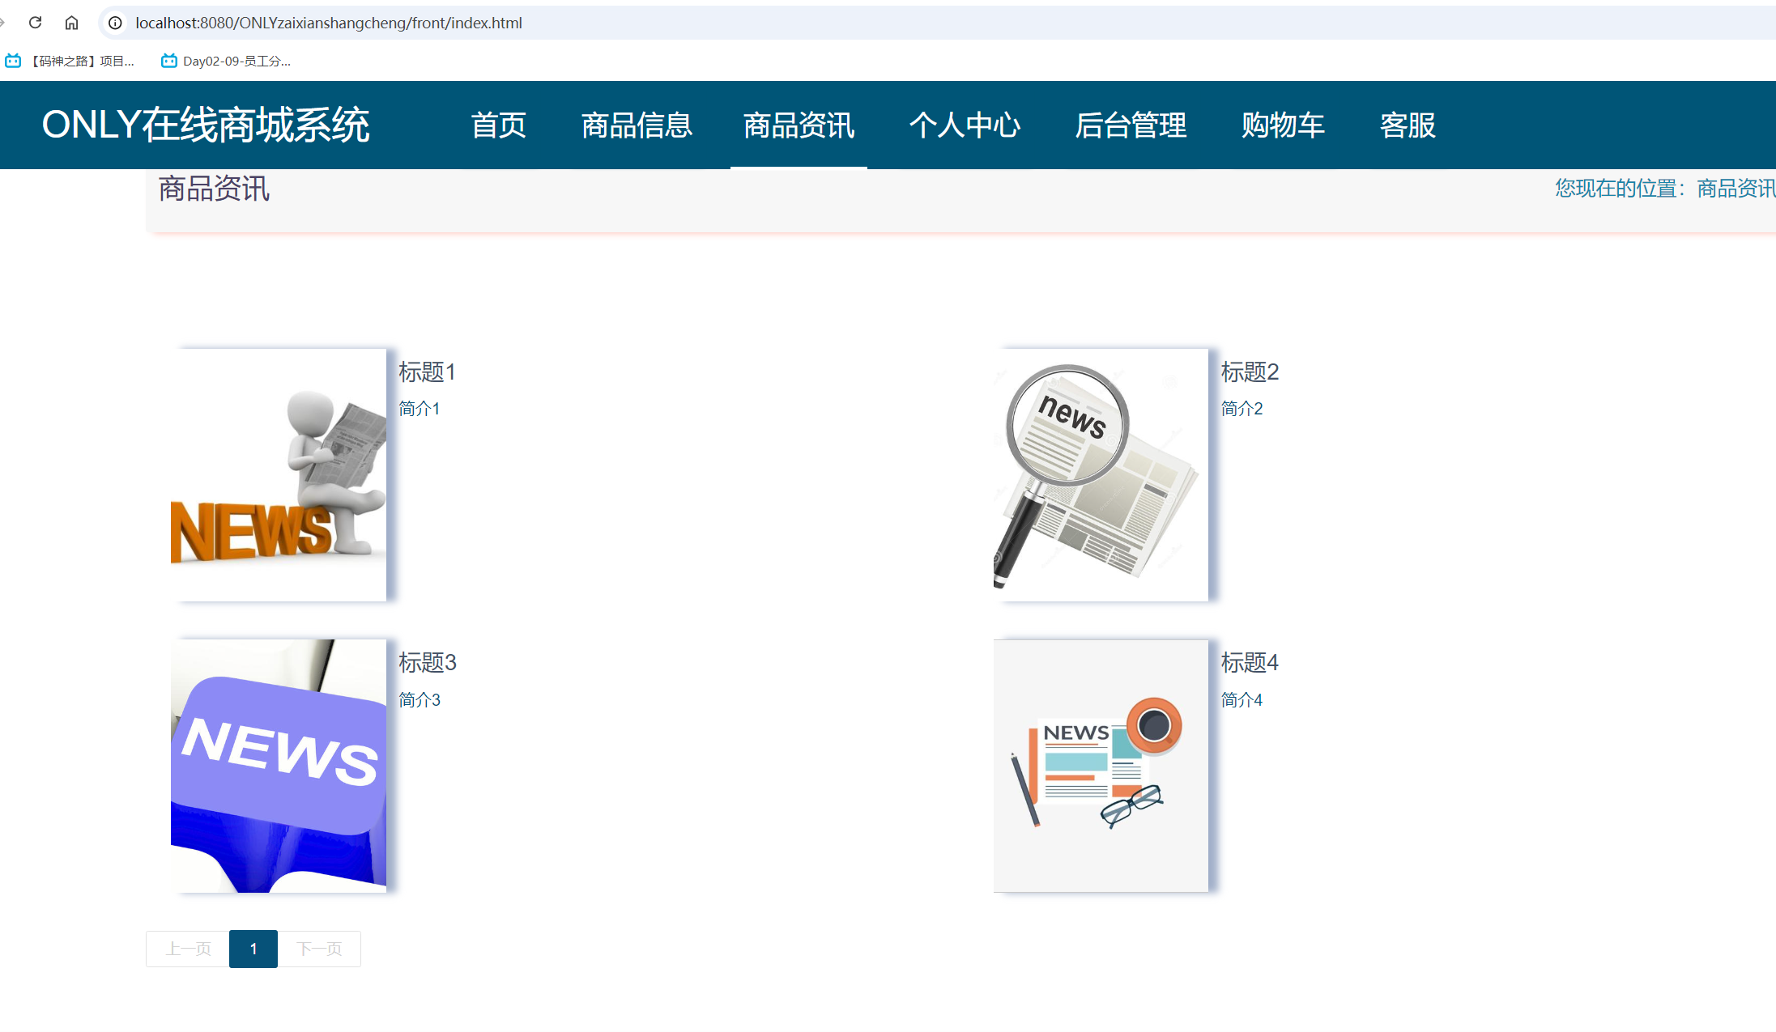
Task: Open the Day02-09 bookmark
Action: click(x=226, y=61)
